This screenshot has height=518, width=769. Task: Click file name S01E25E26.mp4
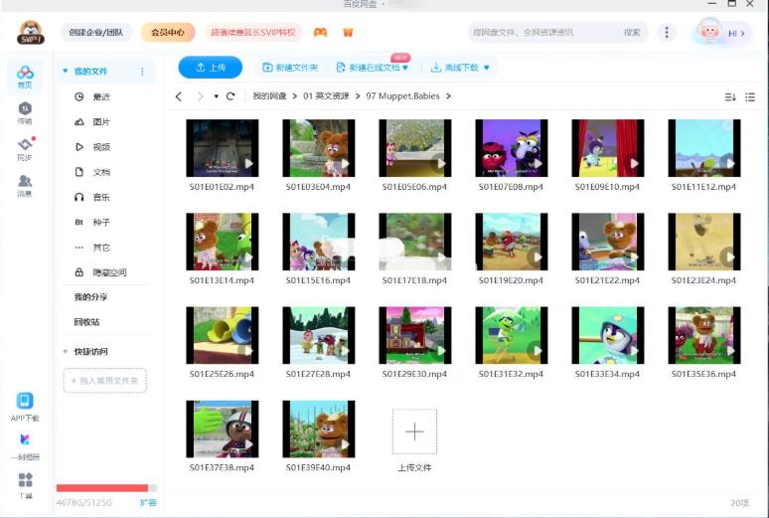point(222,374)
